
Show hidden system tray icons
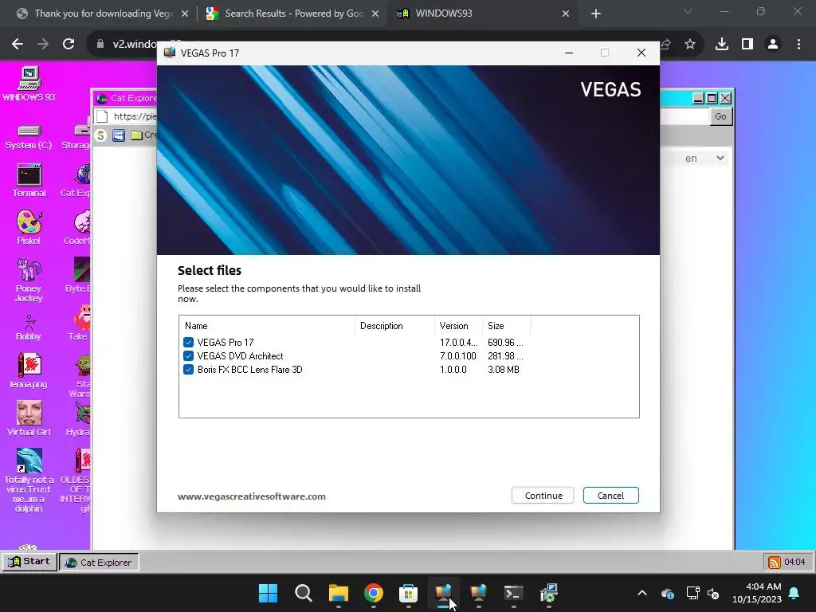point(642,593)
